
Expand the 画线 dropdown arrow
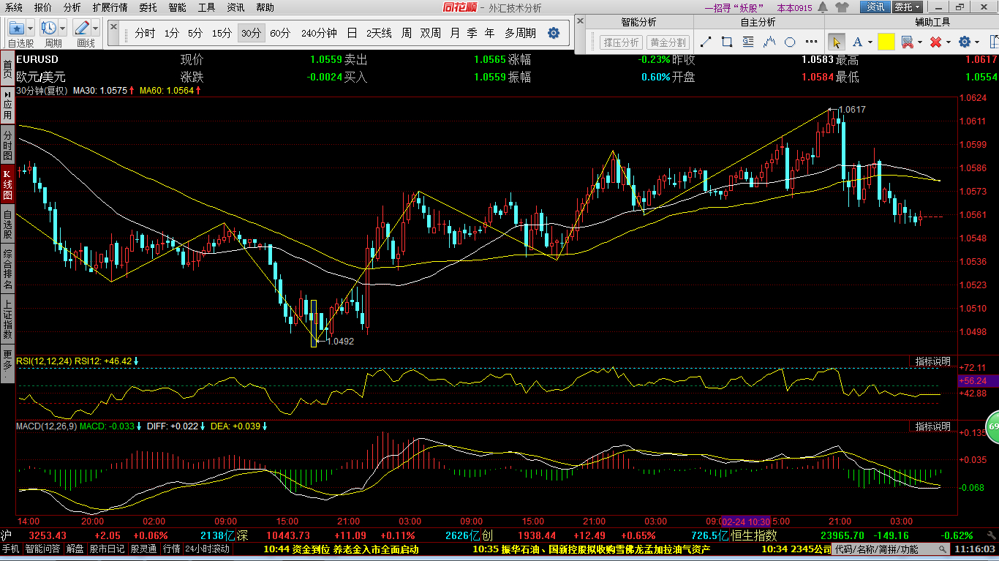95,29
